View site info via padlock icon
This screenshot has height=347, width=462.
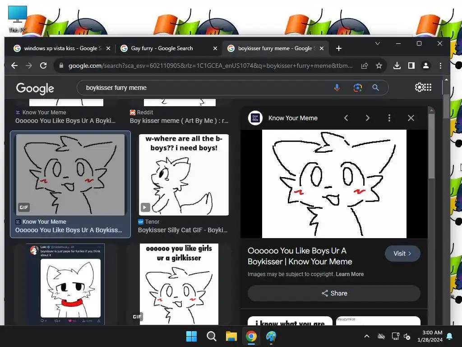[61, 66]
